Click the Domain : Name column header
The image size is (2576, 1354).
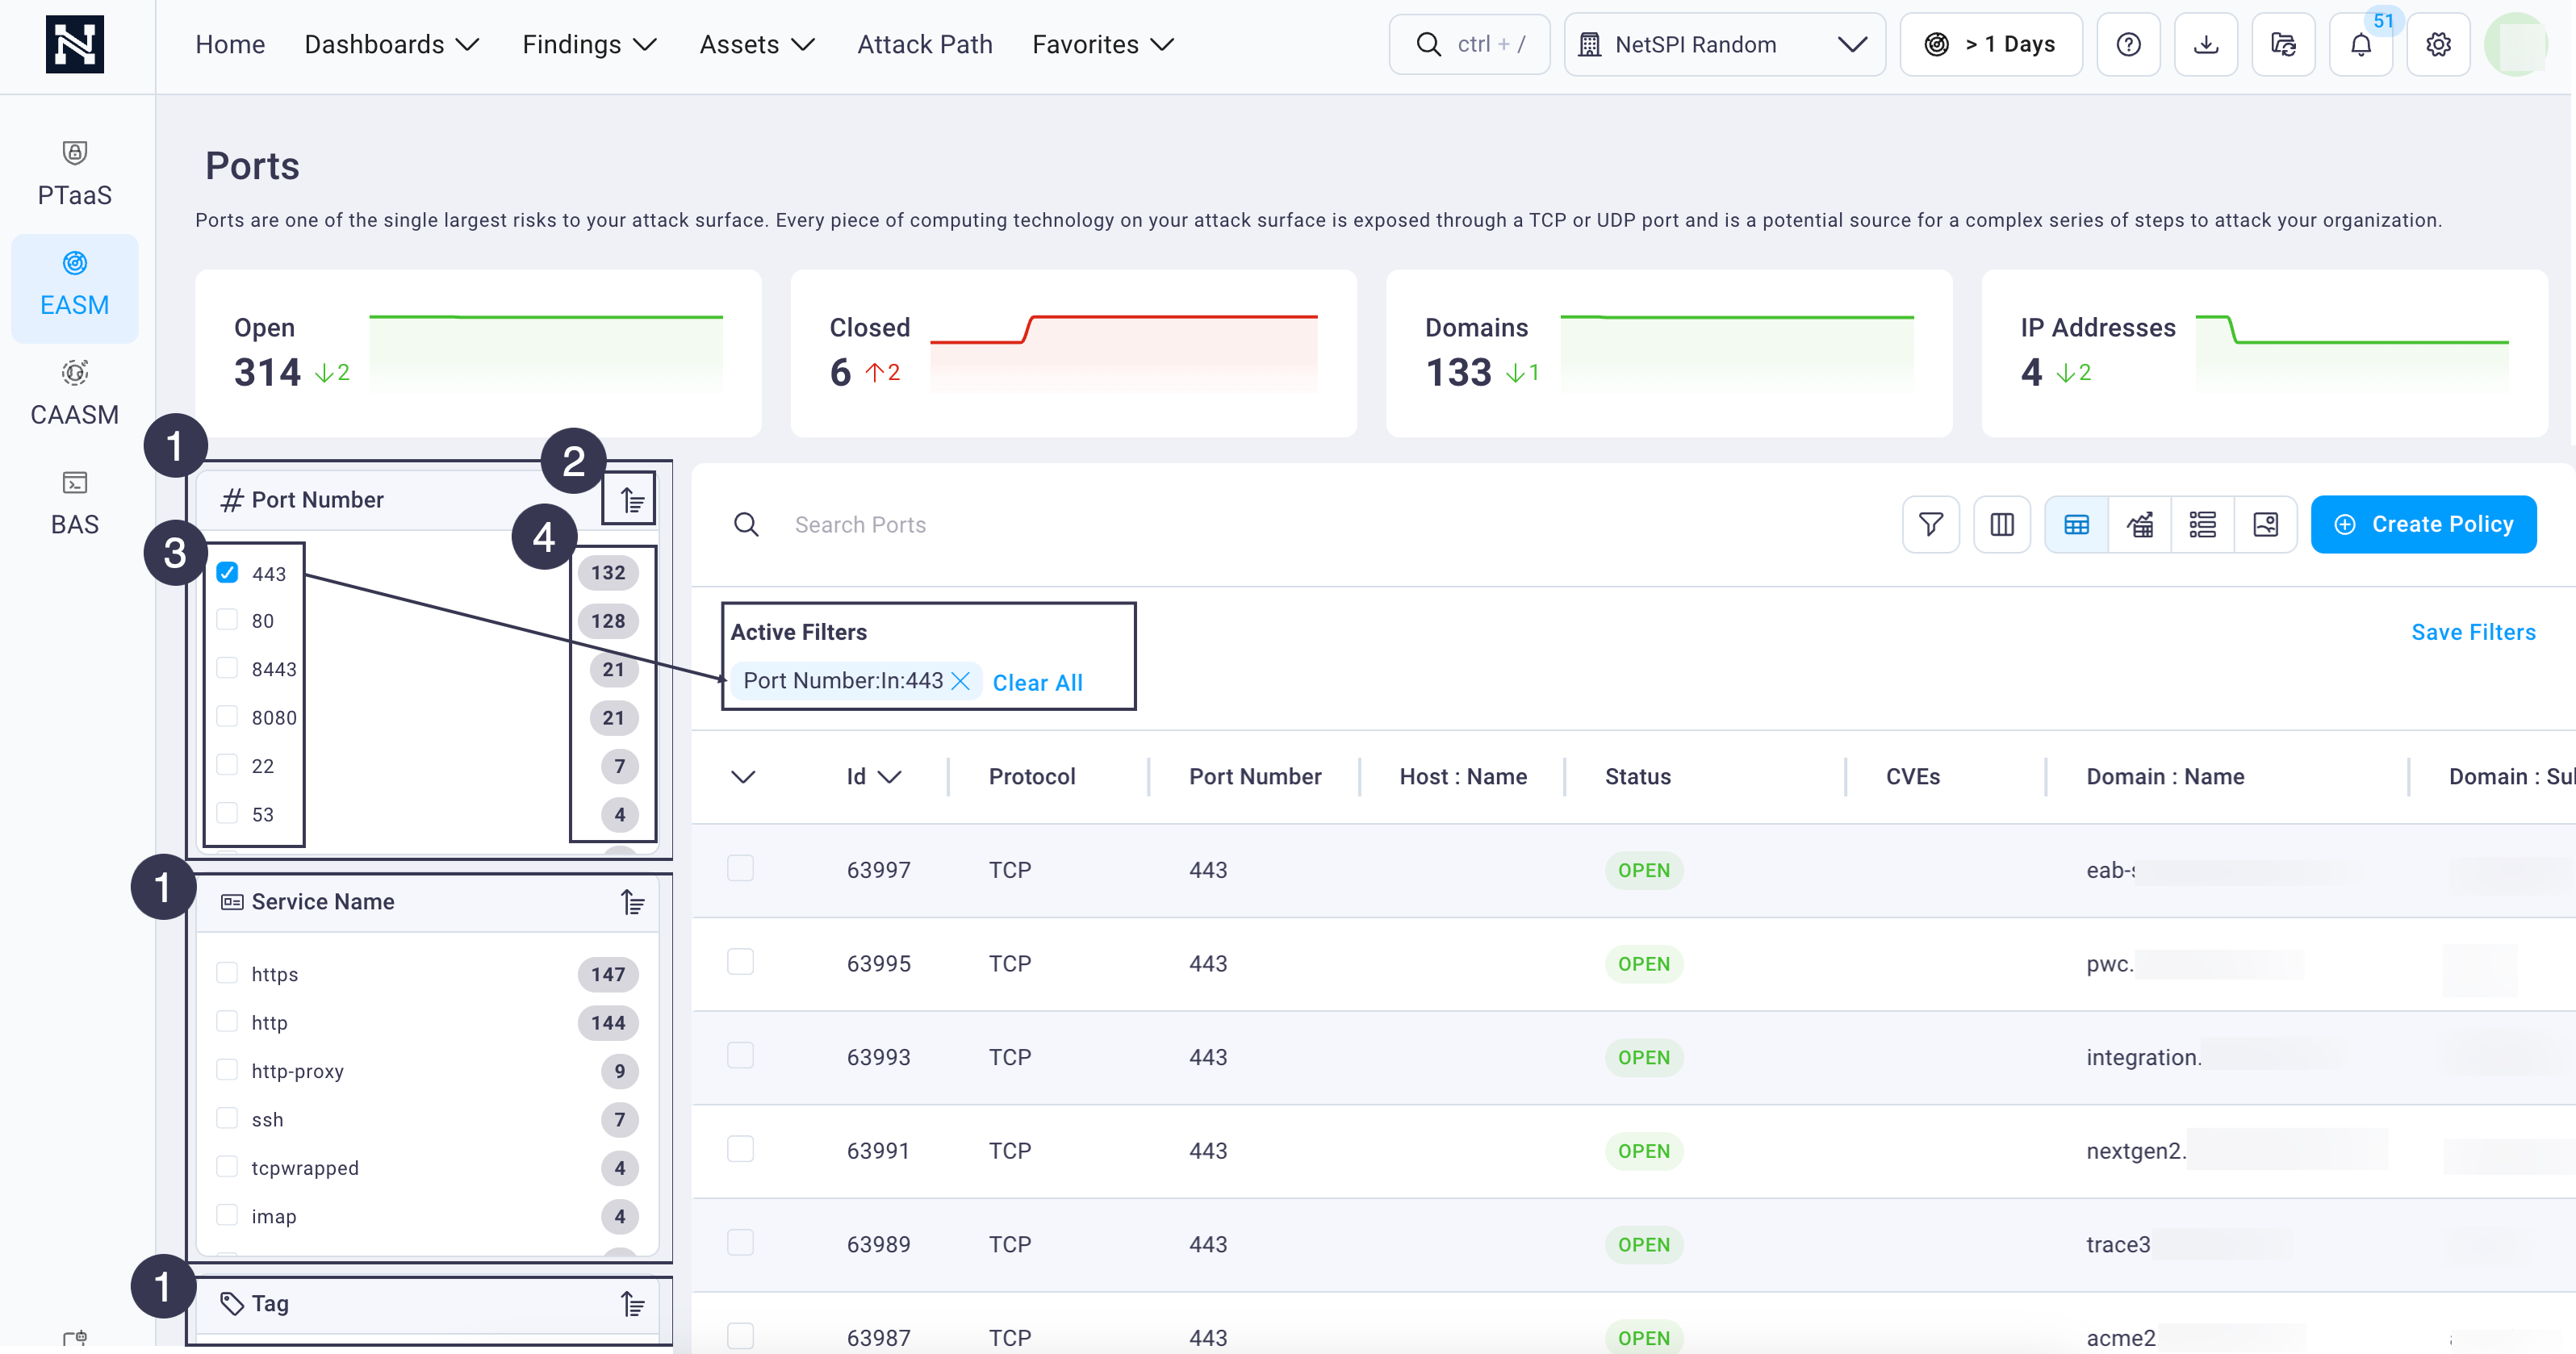pos(2165,777)
